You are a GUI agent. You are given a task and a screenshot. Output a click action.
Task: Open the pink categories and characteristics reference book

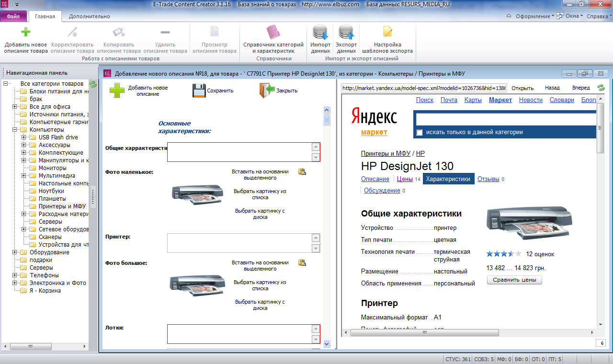[x=273, y=32]
